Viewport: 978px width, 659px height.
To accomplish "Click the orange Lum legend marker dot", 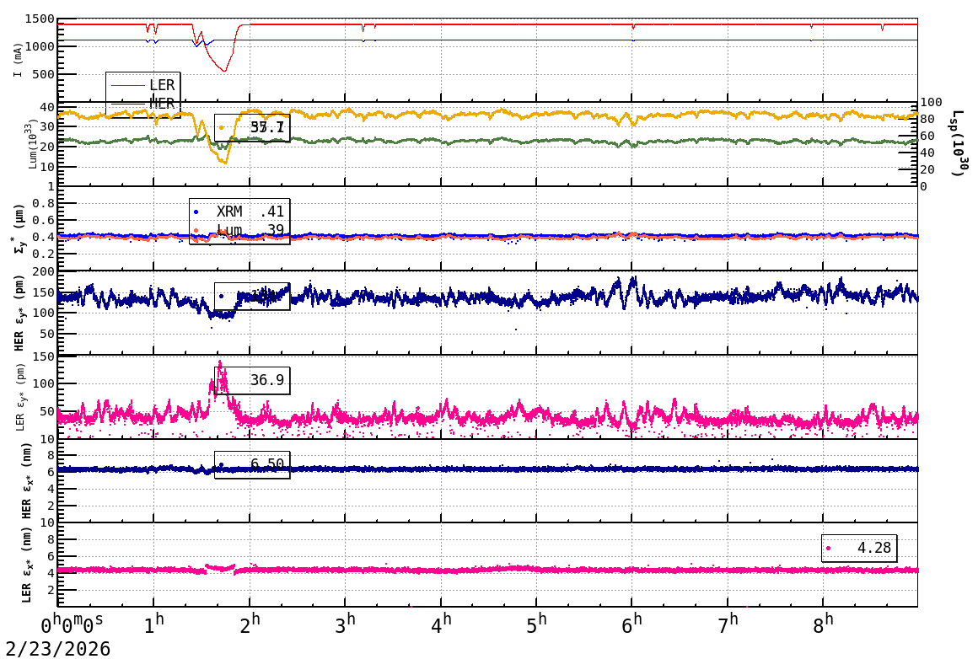I will (196, 231).
